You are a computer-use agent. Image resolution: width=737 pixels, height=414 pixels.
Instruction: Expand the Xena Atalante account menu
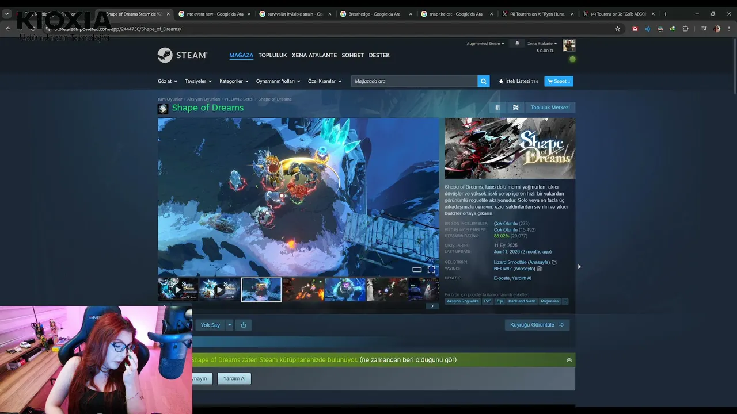[542, 43]
